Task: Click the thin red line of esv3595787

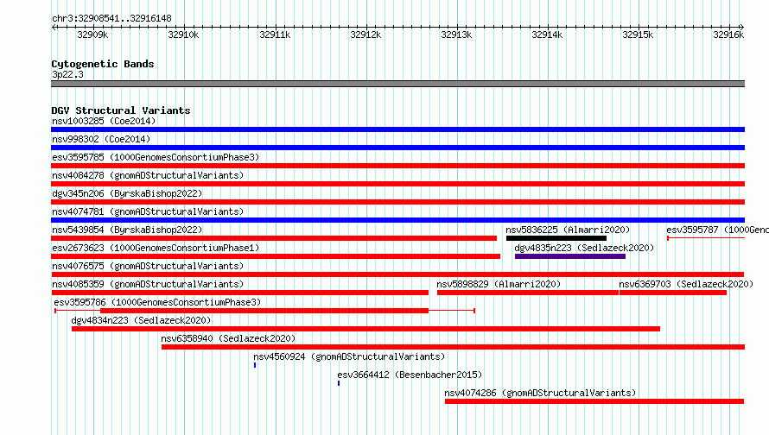Action: 706,238
